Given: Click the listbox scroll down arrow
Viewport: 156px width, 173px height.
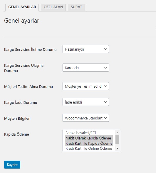Looking at the screenshot, I should (117, 148).
